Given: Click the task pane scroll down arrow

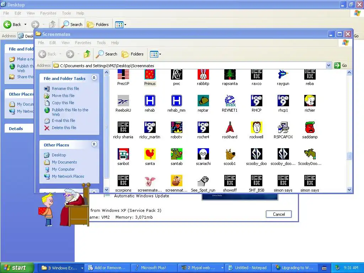Looking at the screenshot, I should [x=106, y=190].
